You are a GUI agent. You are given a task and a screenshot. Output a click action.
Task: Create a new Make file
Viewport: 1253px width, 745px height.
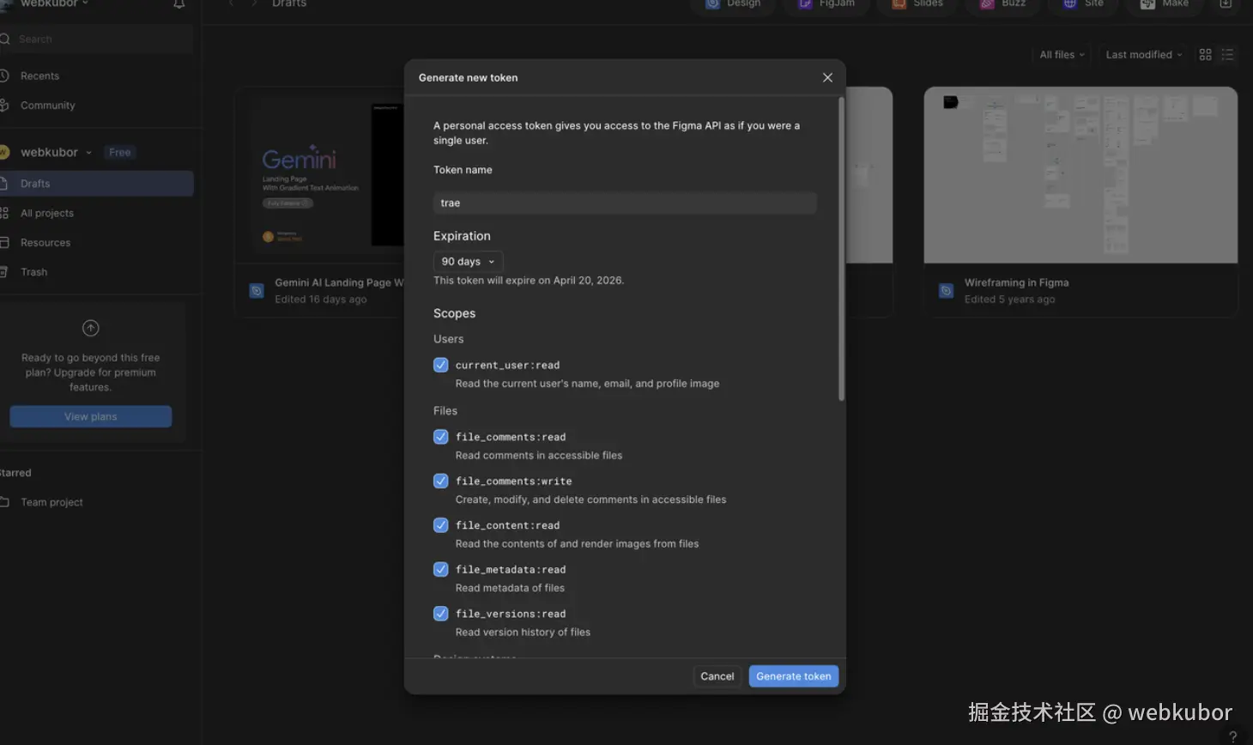(1165, 4)
